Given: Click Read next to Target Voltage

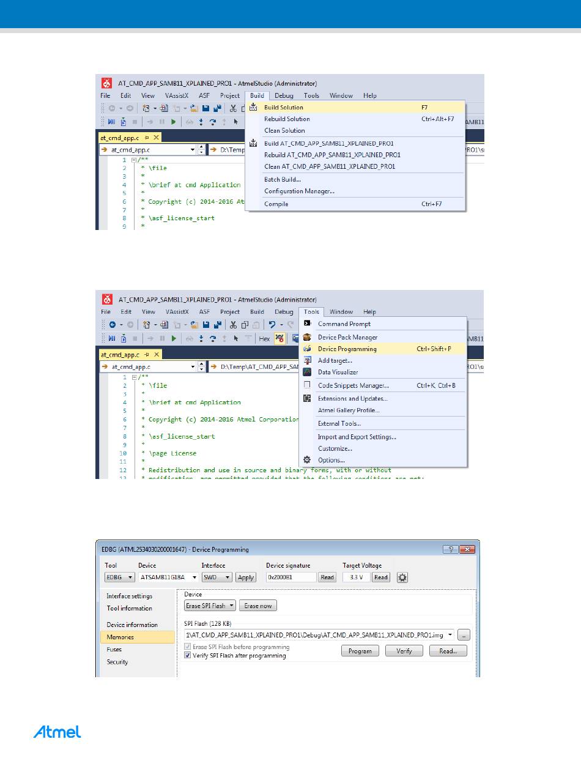Looking at the screenshot, I should [x=381, y=577].
